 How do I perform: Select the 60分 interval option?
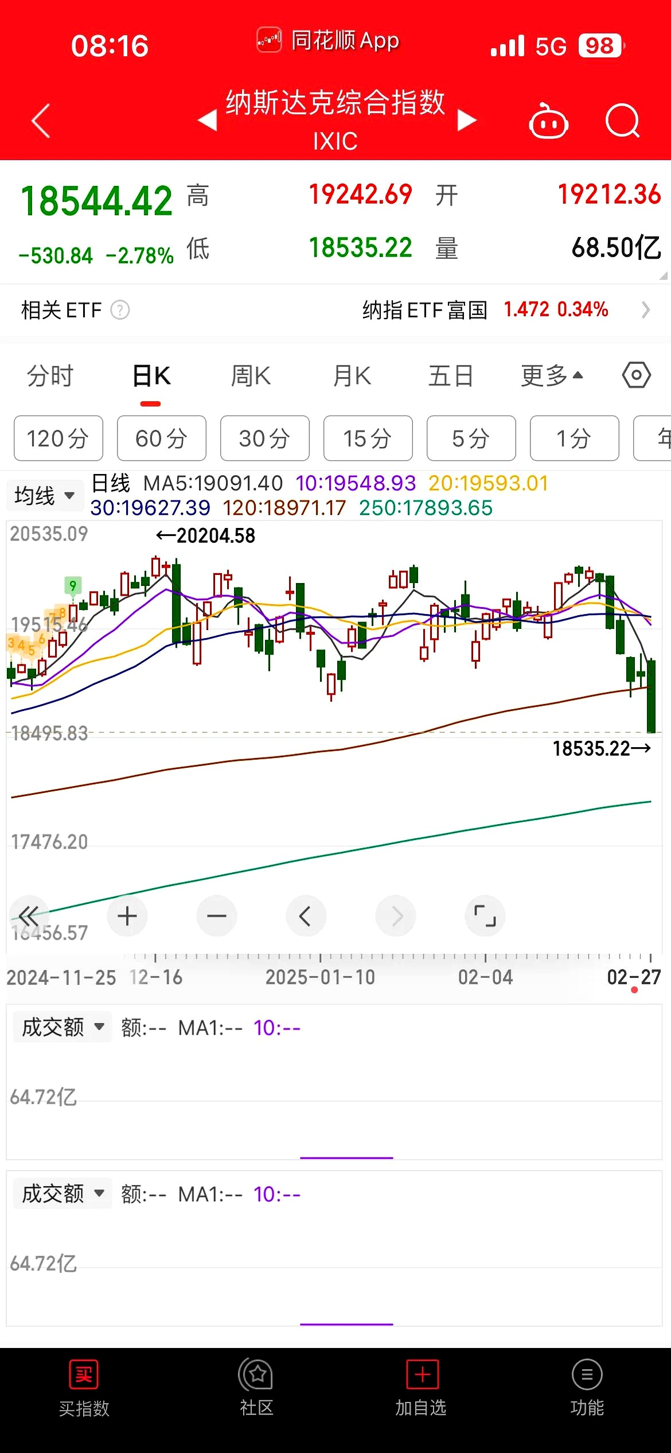point(161,438)
